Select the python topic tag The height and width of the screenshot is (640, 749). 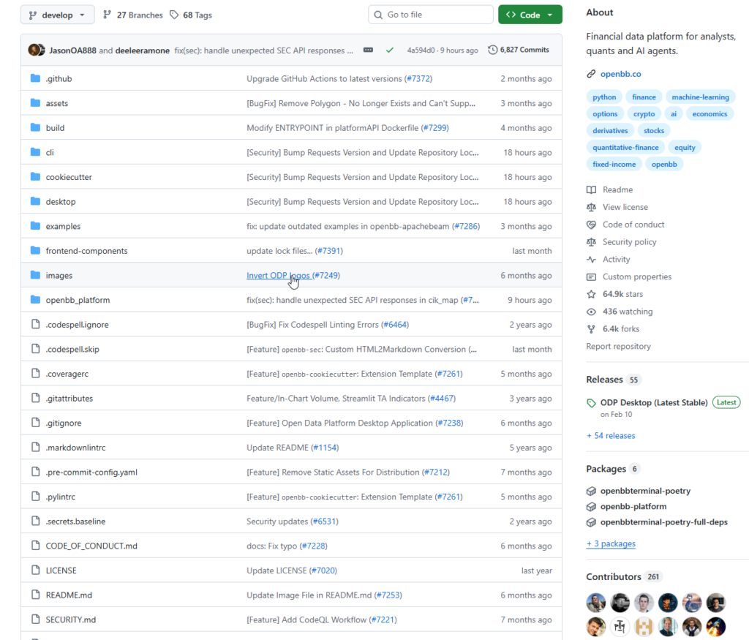[604, 97]
